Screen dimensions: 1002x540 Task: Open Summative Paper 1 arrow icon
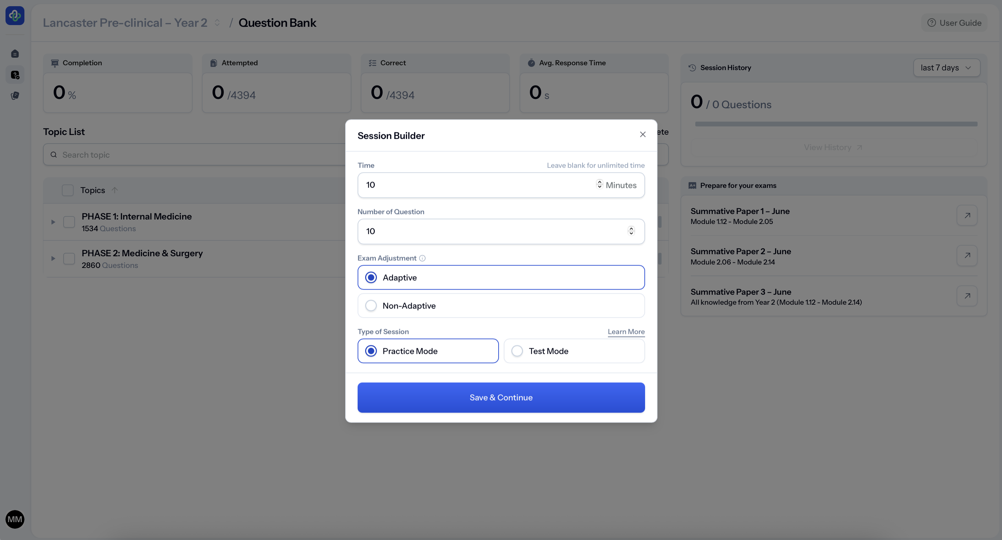click(x=967, y=216)
